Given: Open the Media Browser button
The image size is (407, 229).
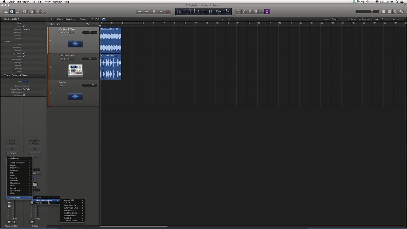Looking at the screenshot, I should [401, 11].
